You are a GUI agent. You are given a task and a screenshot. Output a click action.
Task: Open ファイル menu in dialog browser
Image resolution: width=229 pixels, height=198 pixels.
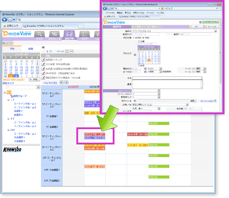(x=110, y=13)
